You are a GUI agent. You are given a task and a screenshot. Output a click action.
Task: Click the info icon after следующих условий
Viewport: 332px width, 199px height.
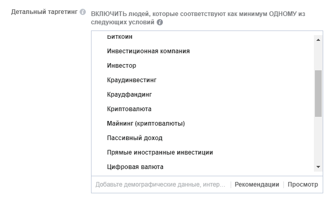[160, 22]
